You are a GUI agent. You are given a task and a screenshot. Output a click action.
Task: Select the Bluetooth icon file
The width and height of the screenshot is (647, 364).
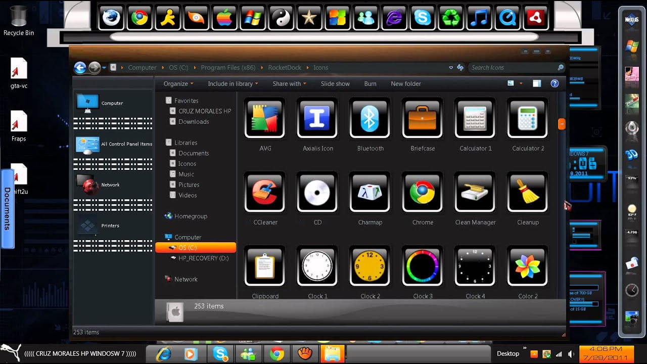(370, 124)
